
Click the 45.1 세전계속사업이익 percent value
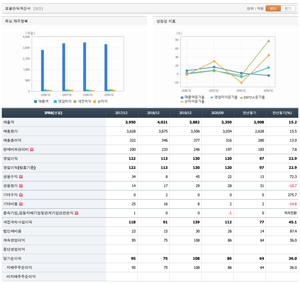pyautogui.click(x=293, y=222)
